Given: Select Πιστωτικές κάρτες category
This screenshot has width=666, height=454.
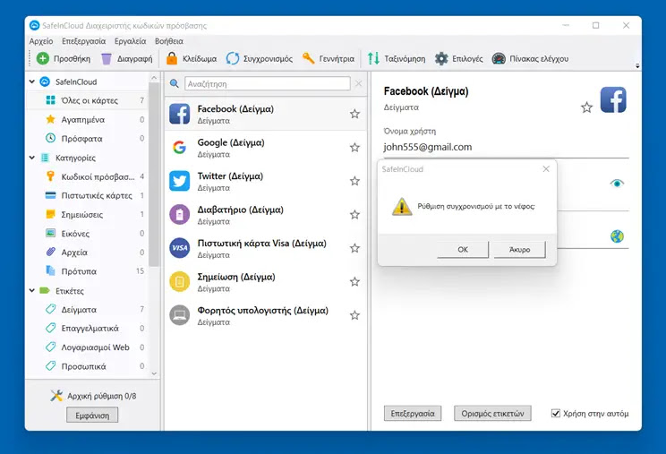Looking at the screenshot, I should (x=87, y=195).
